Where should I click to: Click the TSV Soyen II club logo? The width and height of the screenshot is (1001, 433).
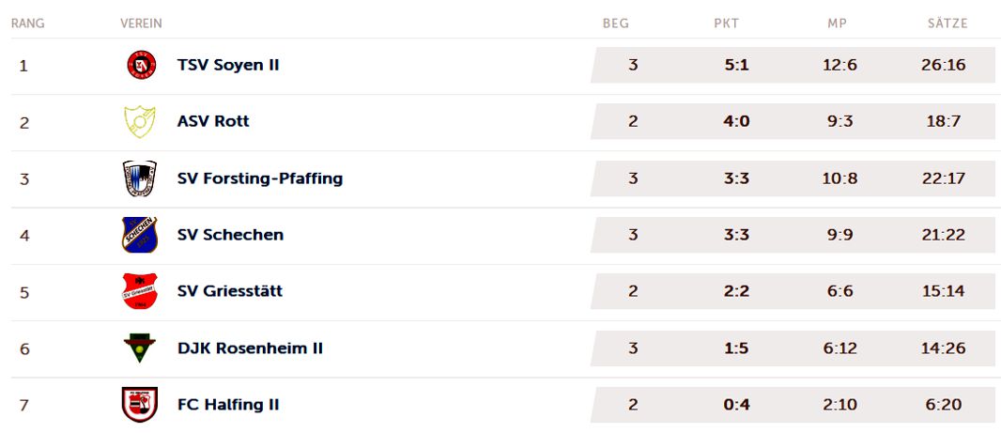(x=141, y=65)
